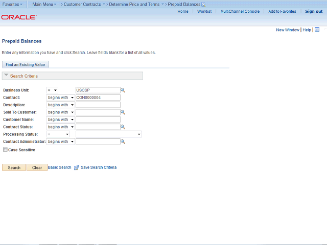The height and width of the screenshot is (245, 327).
Task: Click the Business Unit input field
Action: [x=98, y=90]
